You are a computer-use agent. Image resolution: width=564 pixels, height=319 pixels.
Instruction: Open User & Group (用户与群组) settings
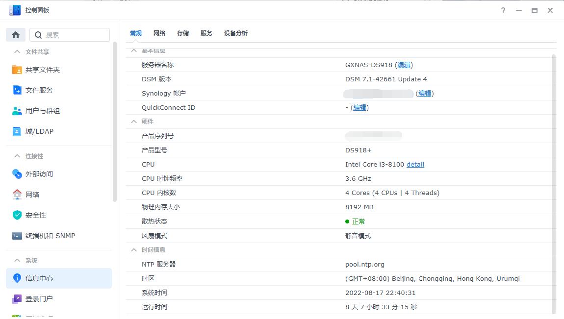[42, 111]
